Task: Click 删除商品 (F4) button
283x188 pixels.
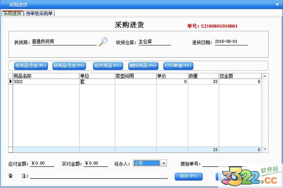Action: tap(143, 66)
